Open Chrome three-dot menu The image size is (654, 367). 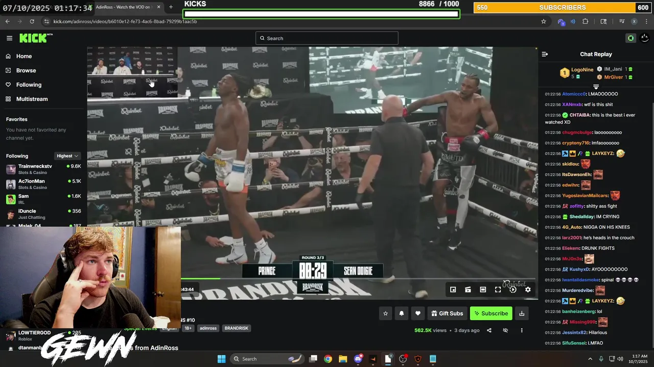pyautogui.click(x=647, y=21)
